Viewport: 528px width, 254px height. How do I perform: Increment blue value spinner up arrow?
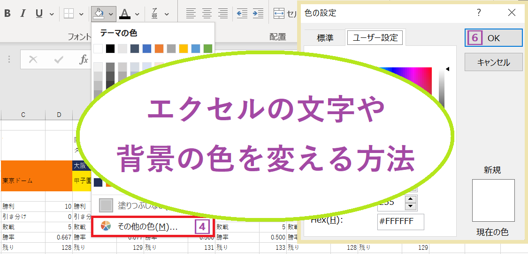pos(411,199)
